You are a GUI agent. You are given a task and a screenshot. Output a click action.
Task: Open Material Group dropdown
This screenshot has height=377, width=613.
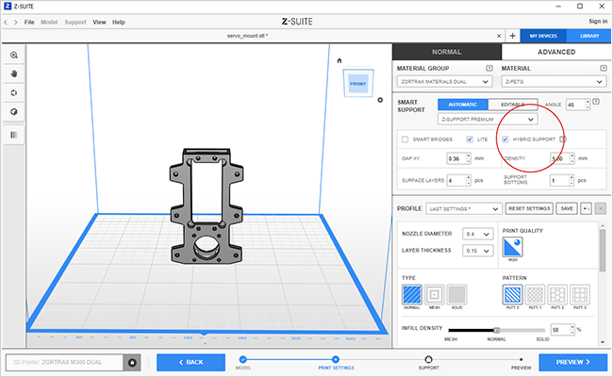click(444, 82)
